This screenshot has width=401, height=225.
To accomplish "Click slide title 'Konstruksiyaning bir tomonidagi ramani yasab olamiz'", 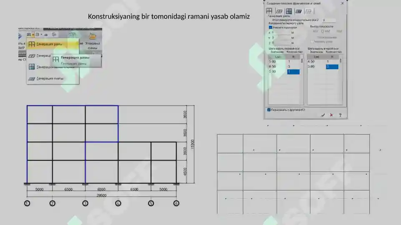I will tap(169, 17).
